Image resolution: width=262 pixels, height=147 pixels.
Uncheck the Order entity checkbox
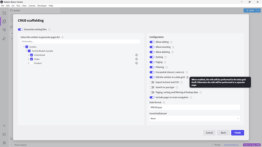click(32, 59)
